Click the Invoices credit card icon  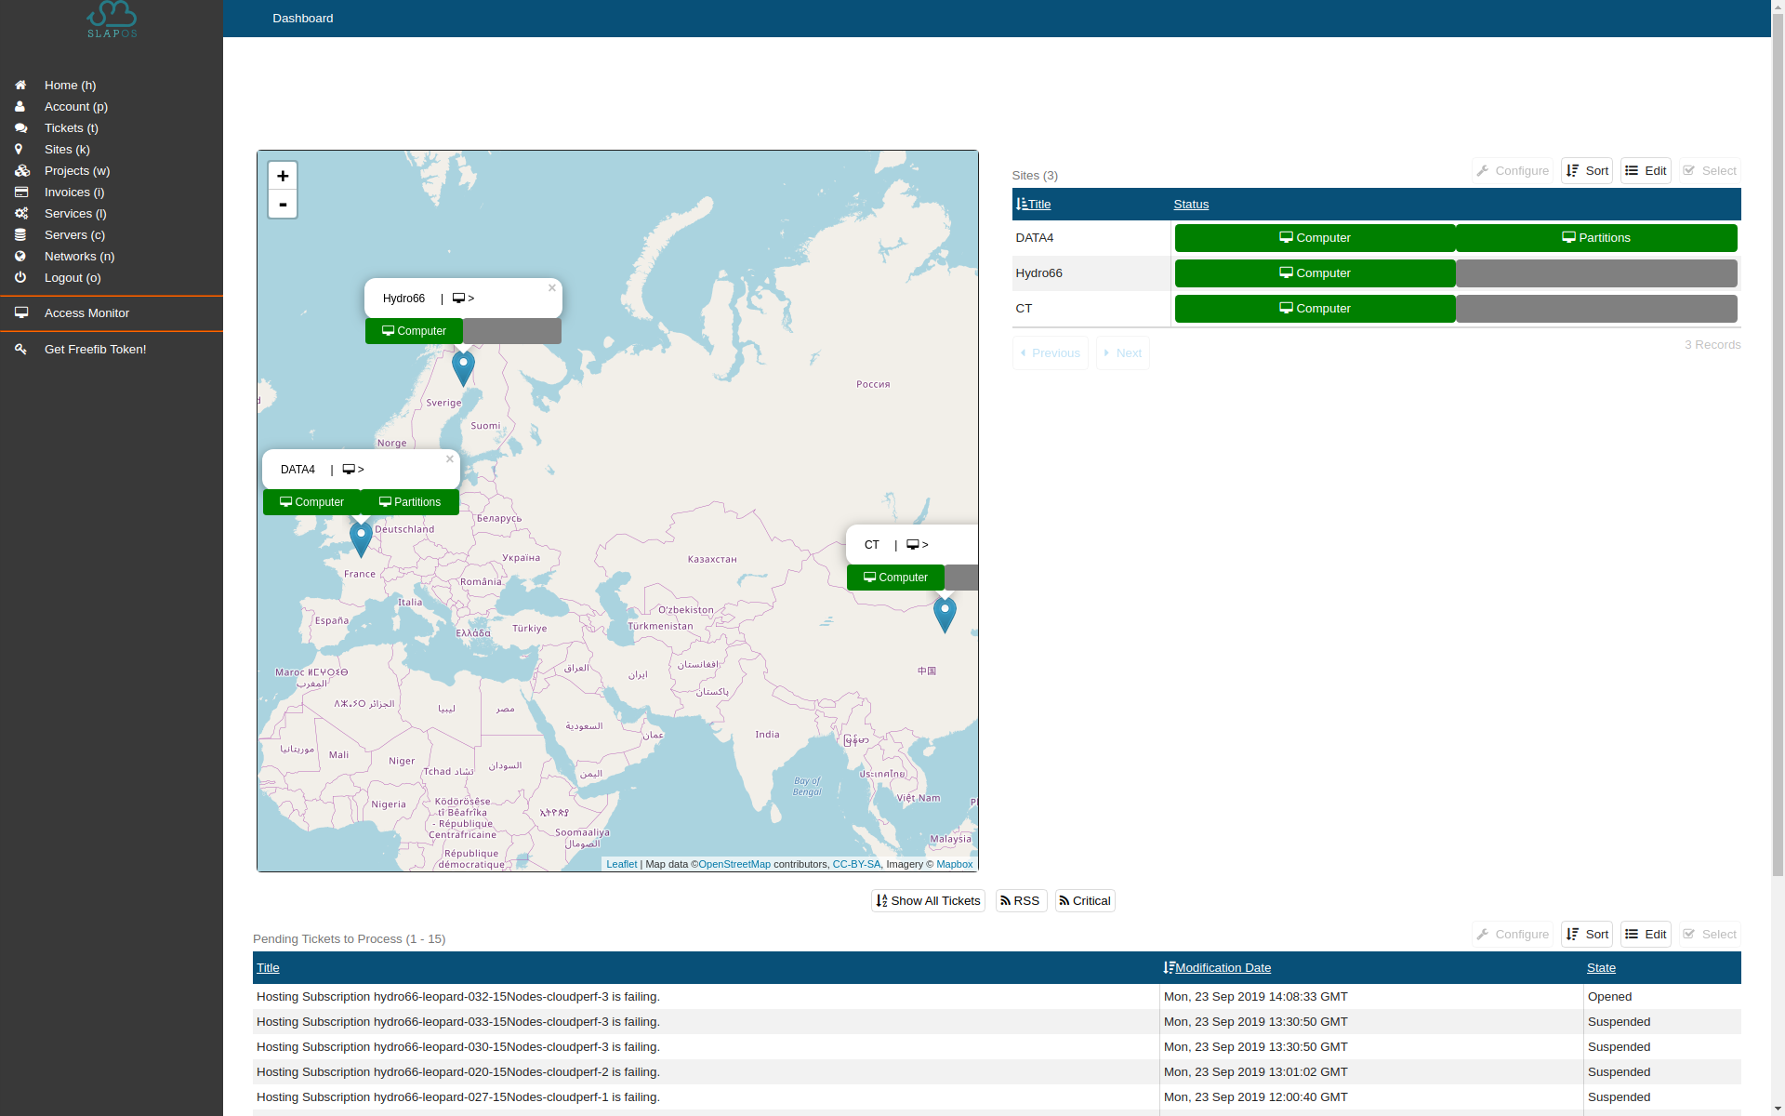(20, 192)
